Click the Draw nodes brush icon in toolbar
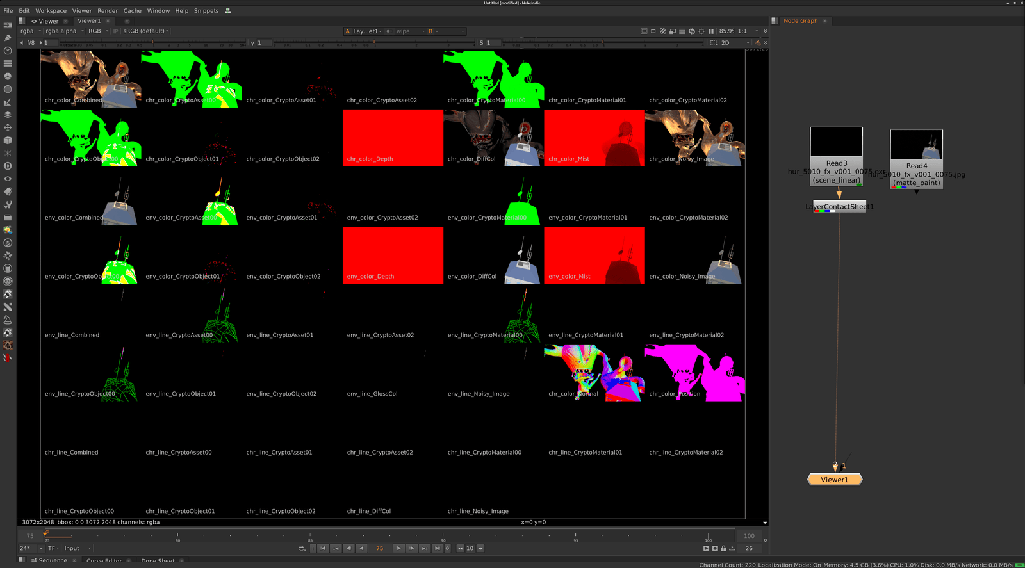The height and width of the screenshot is (568, 1025). pyautogui.click(x=8, y=38)
